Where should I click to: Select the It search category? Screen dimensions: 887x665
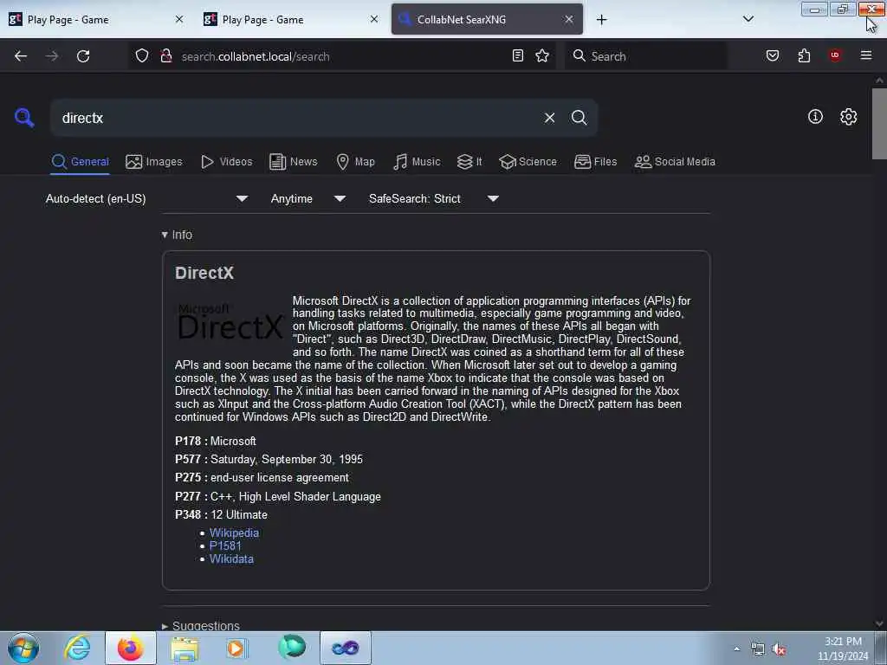pos(469,162)
